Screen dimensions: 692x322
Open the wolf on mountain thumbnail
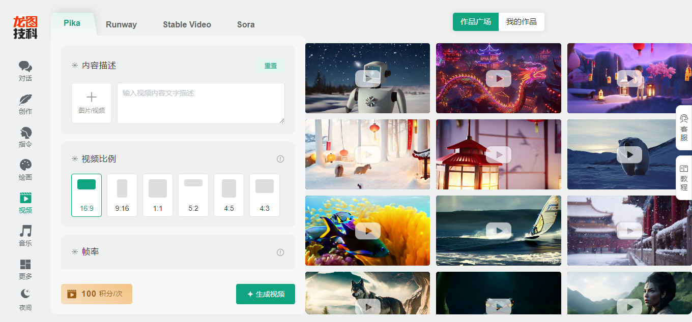tap(367, 293)
